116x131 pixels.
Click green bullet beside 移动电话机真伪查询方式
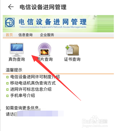point(8,83)
